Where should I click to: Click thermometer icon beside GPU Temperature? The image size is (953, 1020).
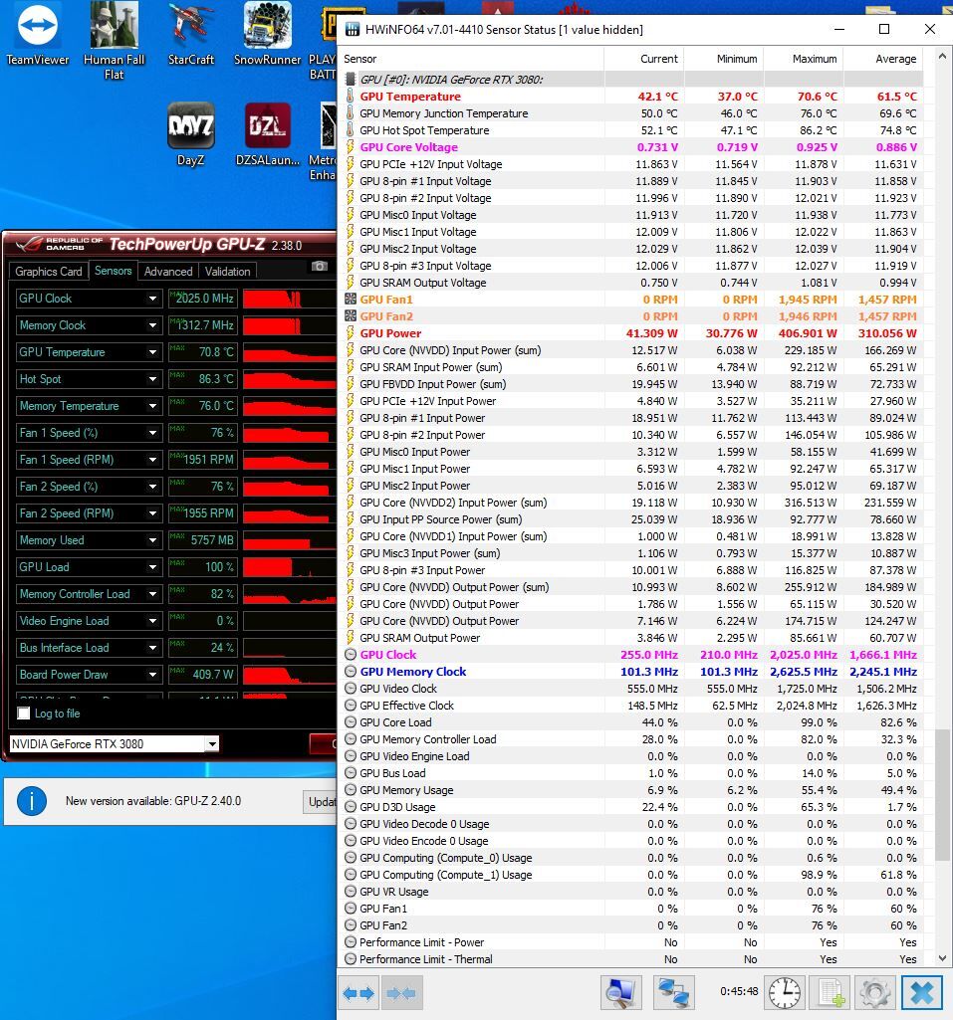351,97
